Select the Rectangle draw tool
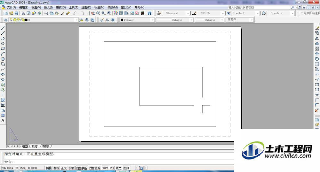Viewport: 320px width, 172px height. pyautogui.click(x=3, y=49)
